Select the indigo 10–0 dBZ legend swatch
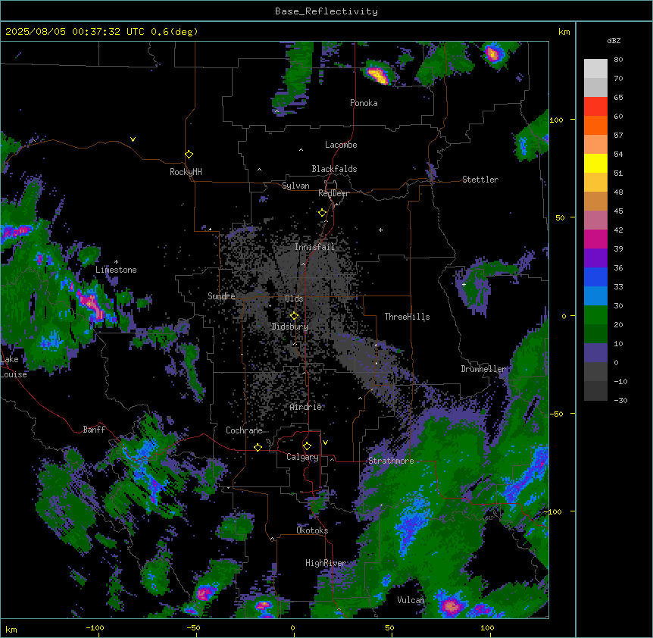 pyautogui.click(x=595, y=353)
